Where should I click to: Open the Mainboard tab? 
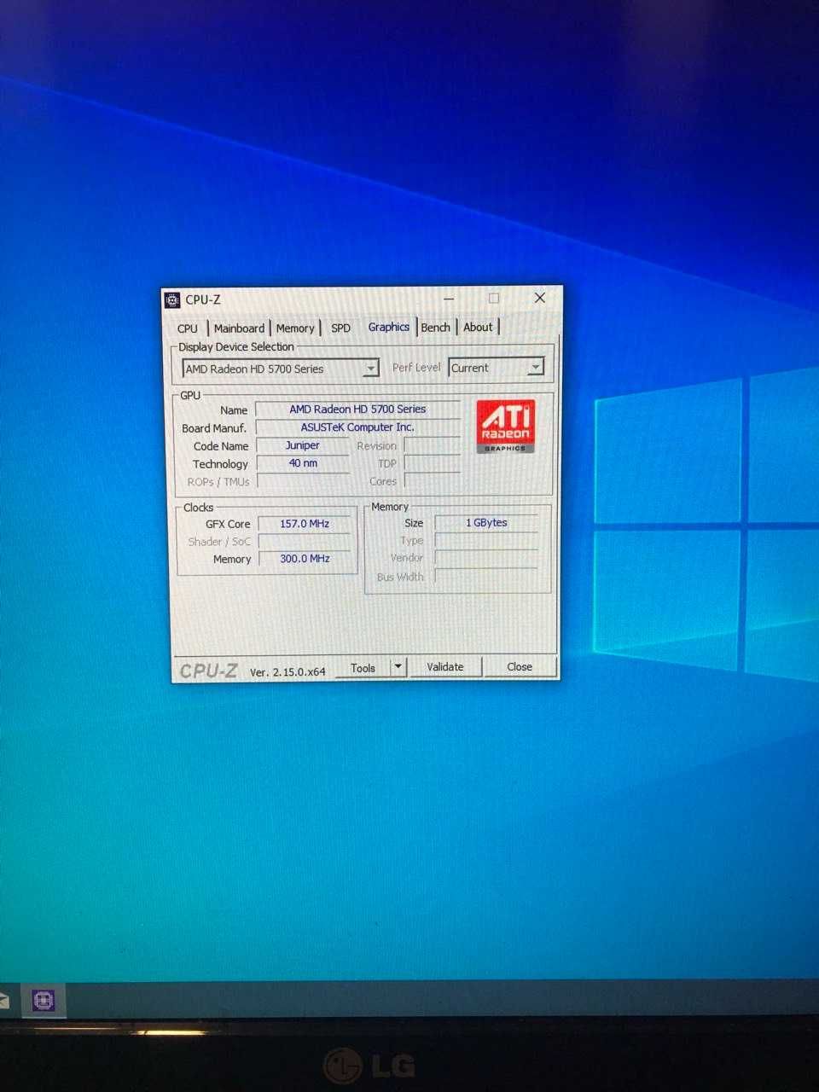click(x=239, y=328)
